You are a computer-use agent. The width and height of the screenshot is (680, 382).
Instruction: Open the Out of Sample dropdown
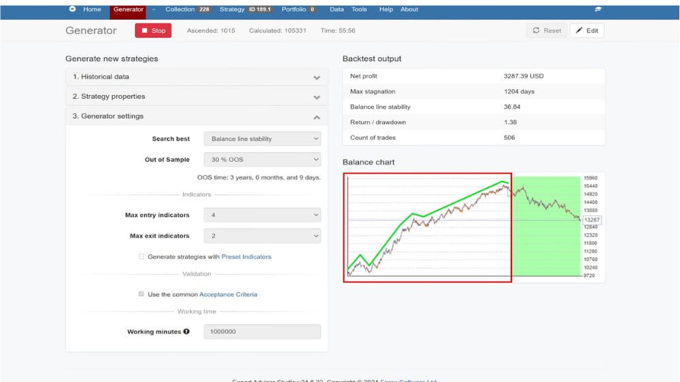pos(262,160)
